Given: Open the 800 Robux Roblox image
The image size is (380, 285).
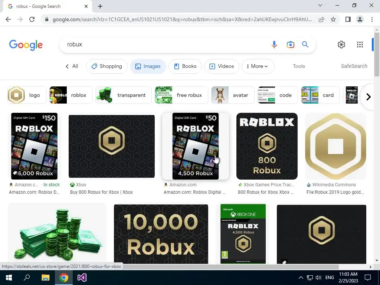Looking at the screenshot, I should [x=267, y=146].
